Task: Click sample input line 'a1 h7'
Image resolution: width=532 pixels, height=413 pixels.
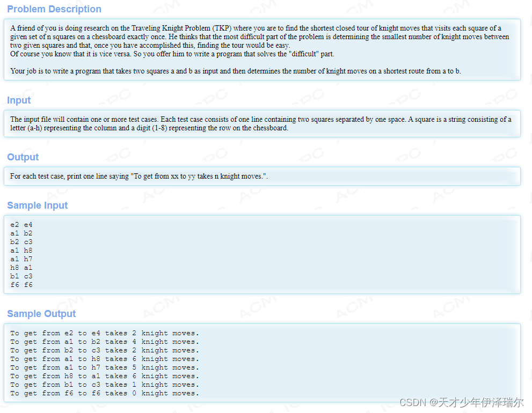Action: (x=21, y=259)
